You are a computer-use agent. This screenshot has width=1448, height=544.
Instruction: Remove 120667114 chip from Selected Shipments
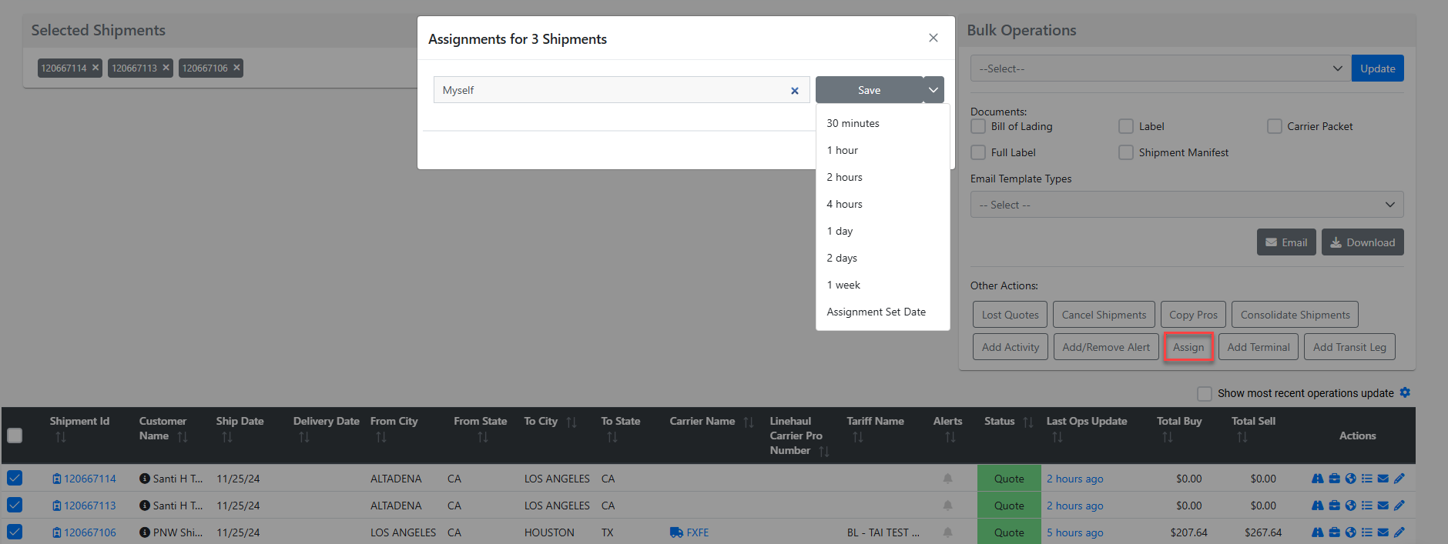point(96,68)
